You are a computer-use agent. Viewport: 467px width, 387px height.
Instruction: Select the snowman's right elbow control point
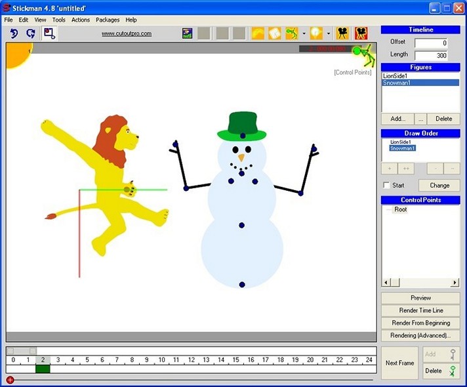tap(301, 193)
